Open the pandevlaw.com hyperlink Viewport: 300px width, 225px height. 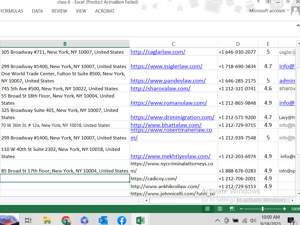[168, 80]
